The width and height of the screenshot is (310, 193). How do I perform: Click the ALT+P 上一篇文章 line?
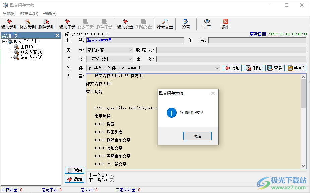coord(110,164)
